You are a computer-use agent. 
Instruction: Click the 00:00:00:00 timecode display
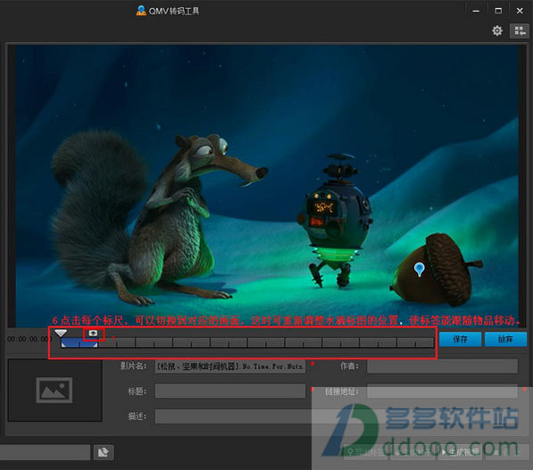[29, 339]
